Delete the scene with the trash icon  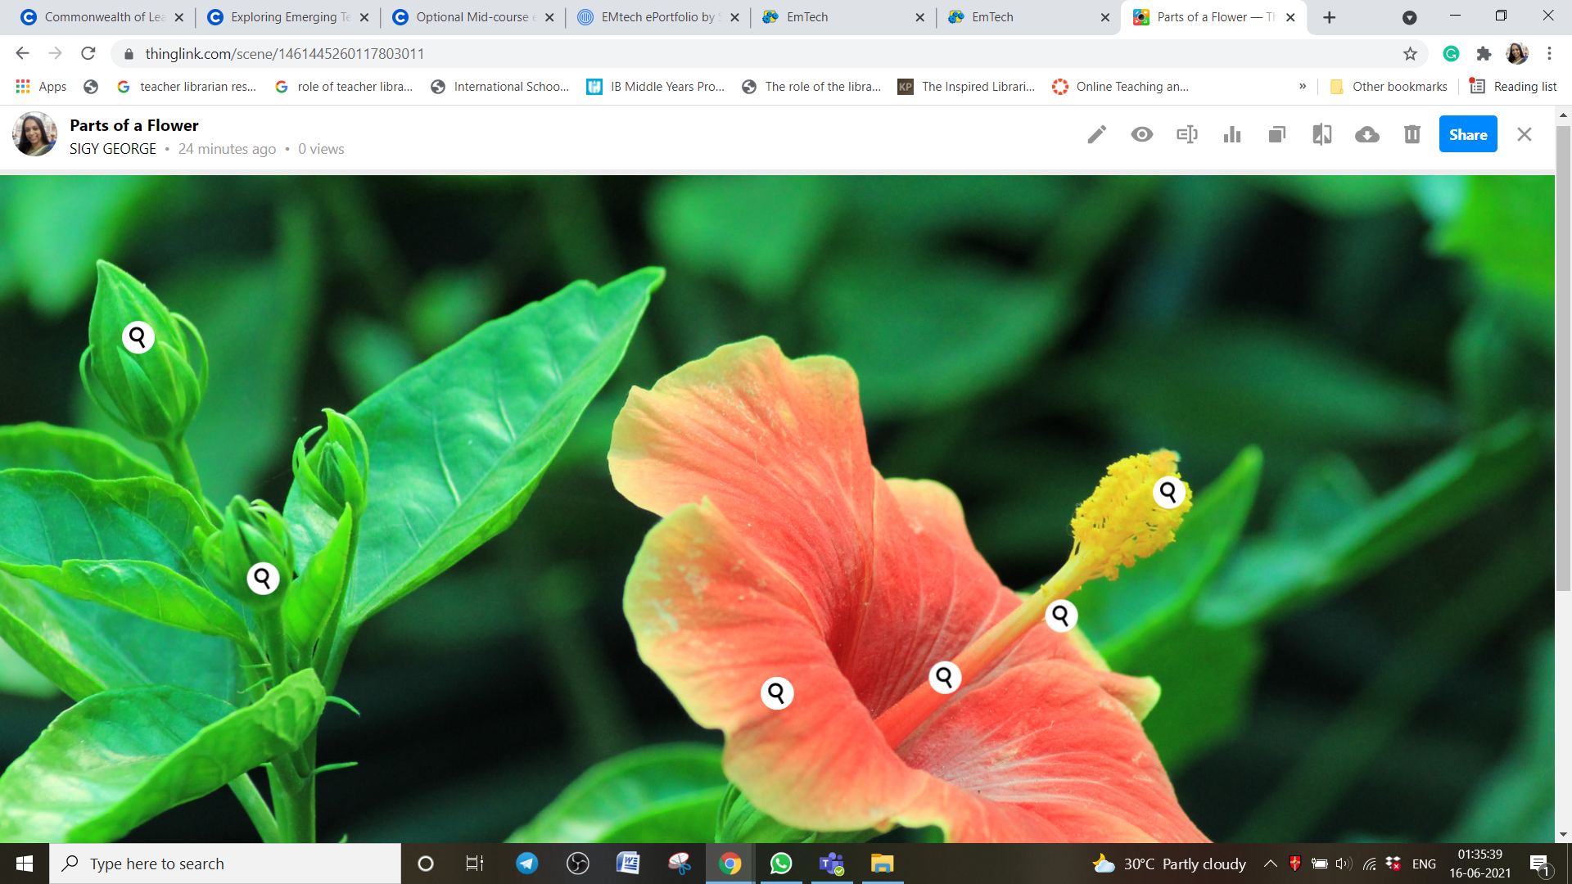1412,135
